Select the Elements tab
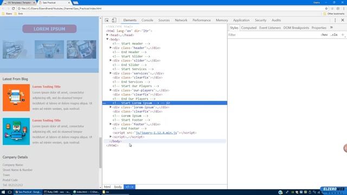347x195 pixels. (x=130, y=20)
